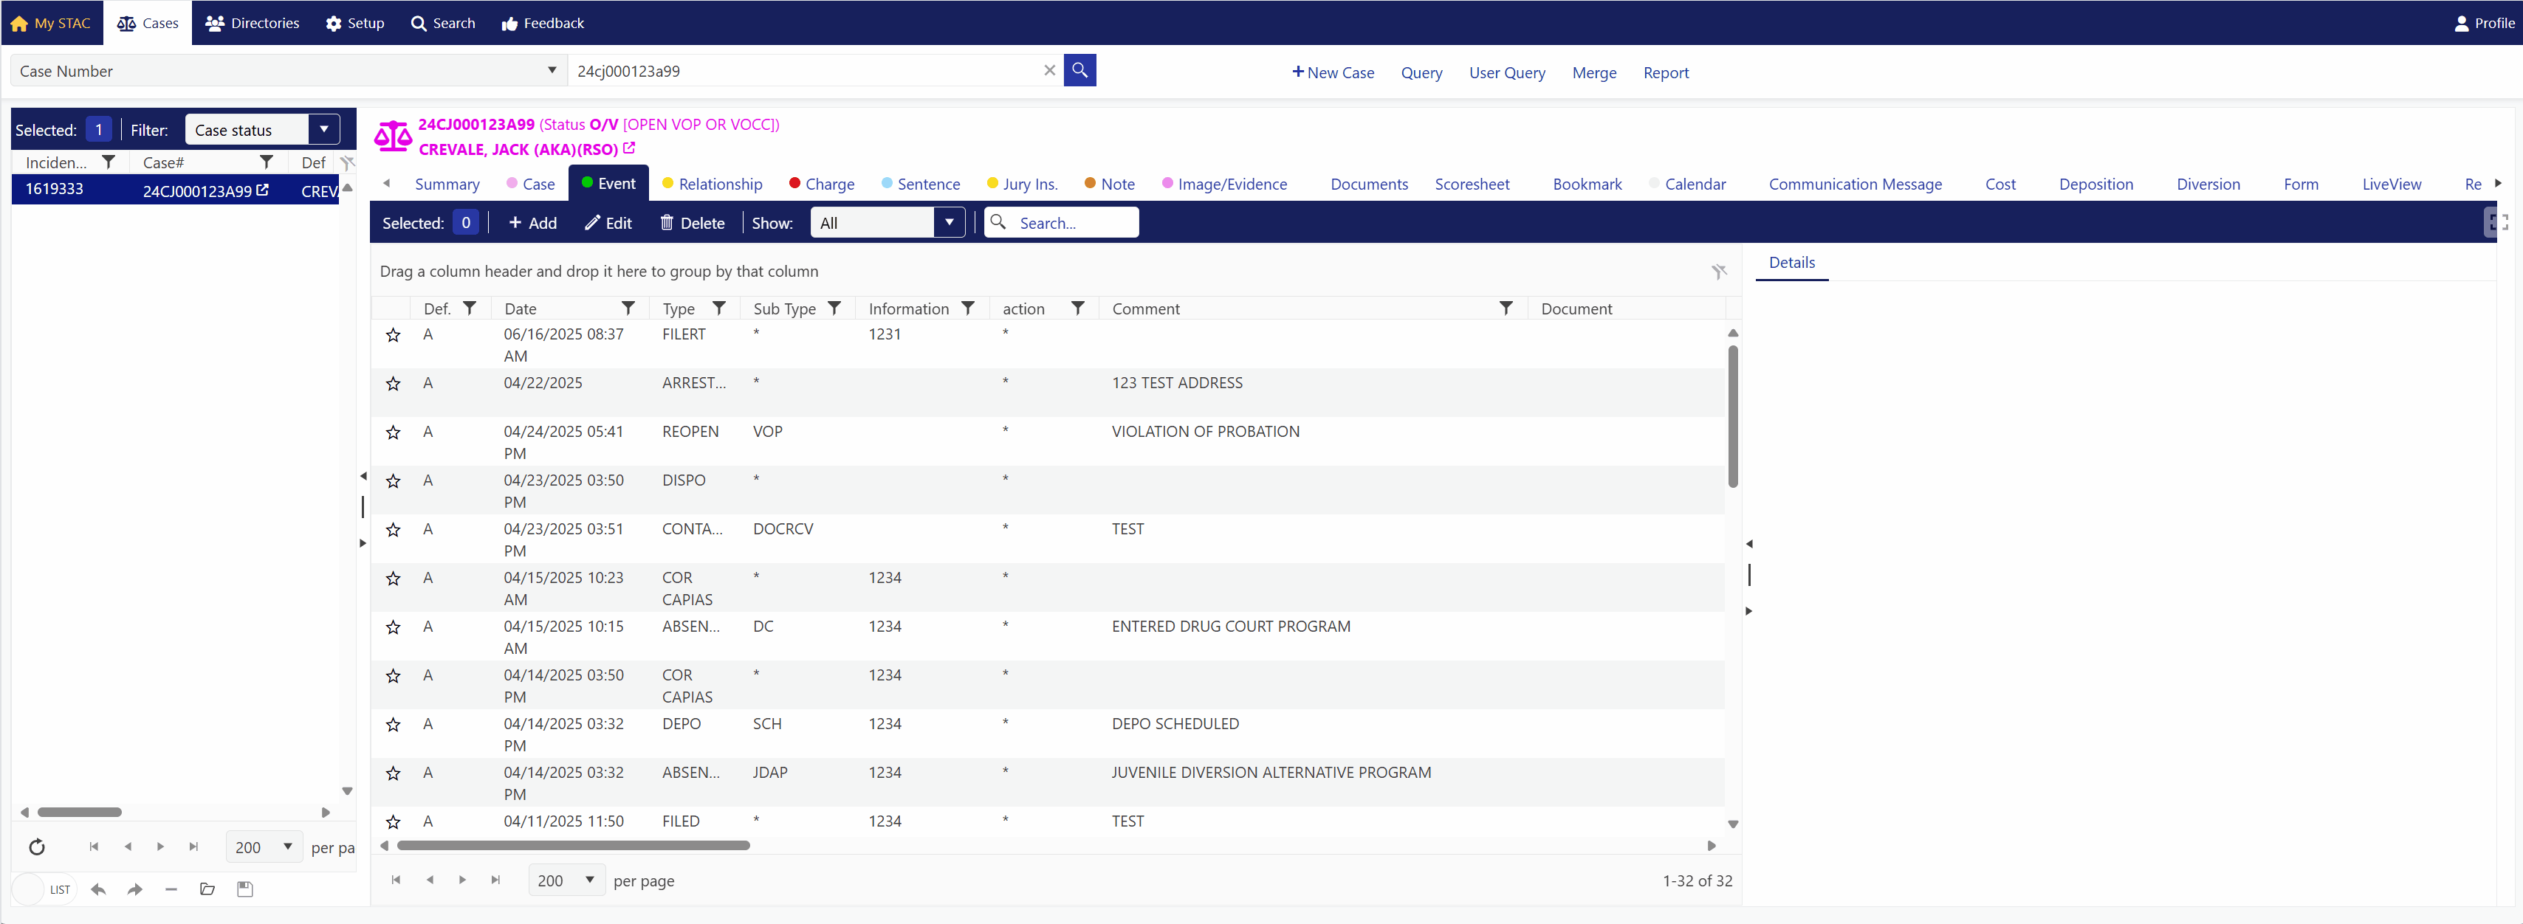
Task: Click the event Search input field
Action: [x=1072, y=223]
